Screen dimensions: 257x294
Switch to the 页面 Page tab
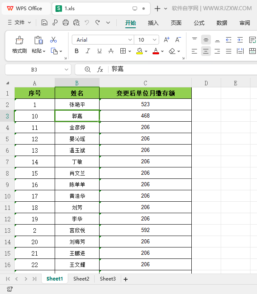(176, 23)
